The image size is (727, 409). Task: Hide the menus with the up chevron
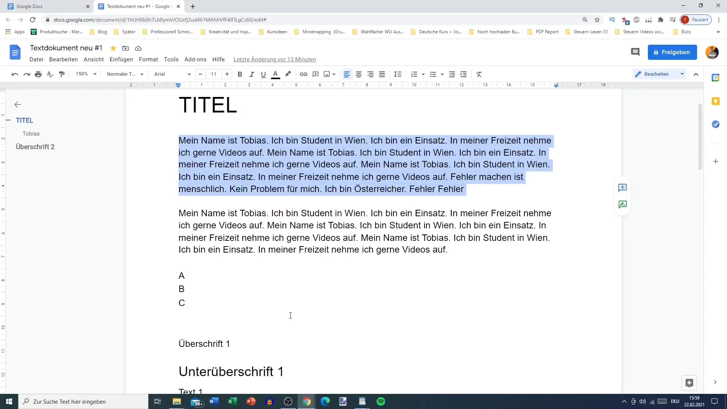point(696,74)
